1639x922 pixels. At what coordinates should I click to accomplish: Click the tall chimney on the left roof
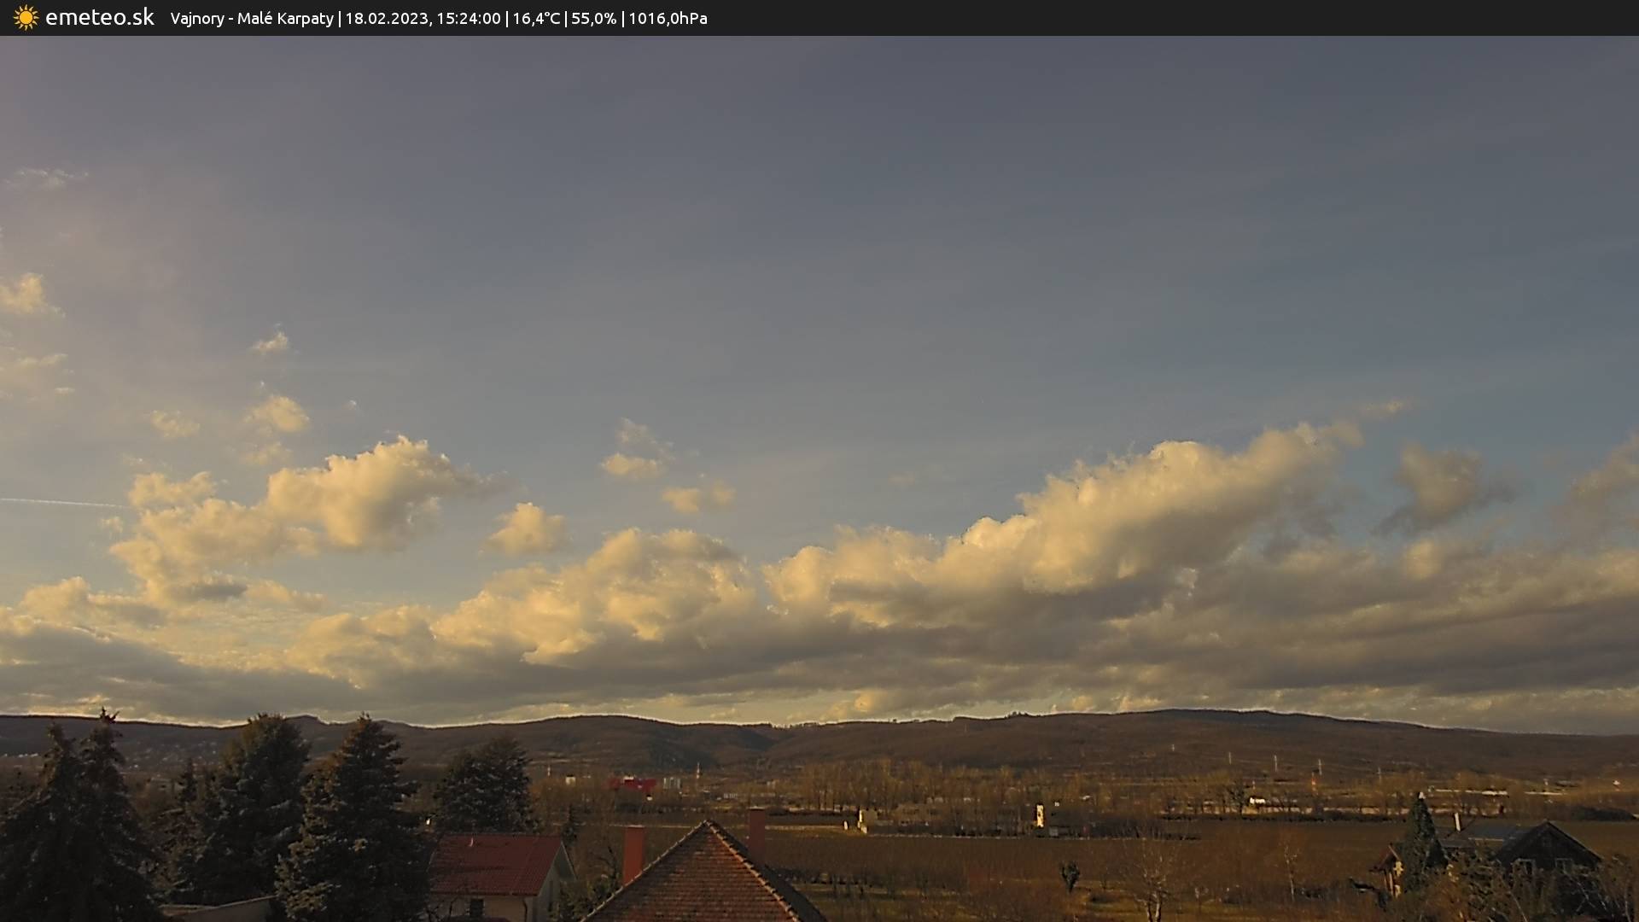(x=633, y=852)
